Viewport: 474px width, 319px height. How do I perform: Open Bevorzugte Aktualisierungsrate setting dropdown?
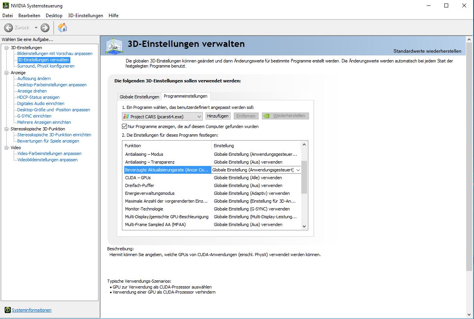pyautogui.click(x=298, y=170)
